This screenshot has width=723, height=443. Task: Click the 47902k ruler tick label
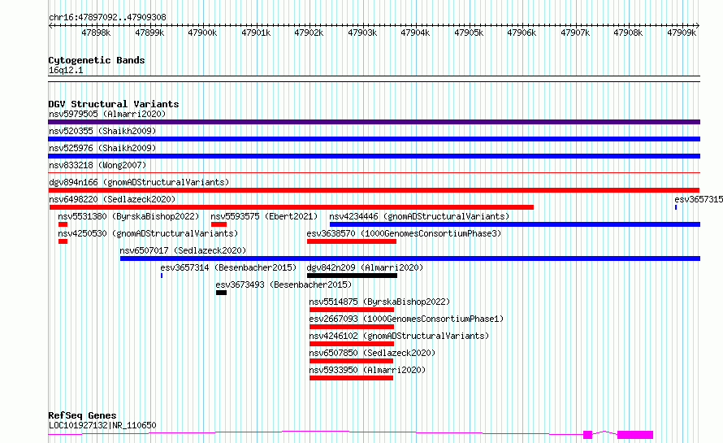(x=309, y=33)
